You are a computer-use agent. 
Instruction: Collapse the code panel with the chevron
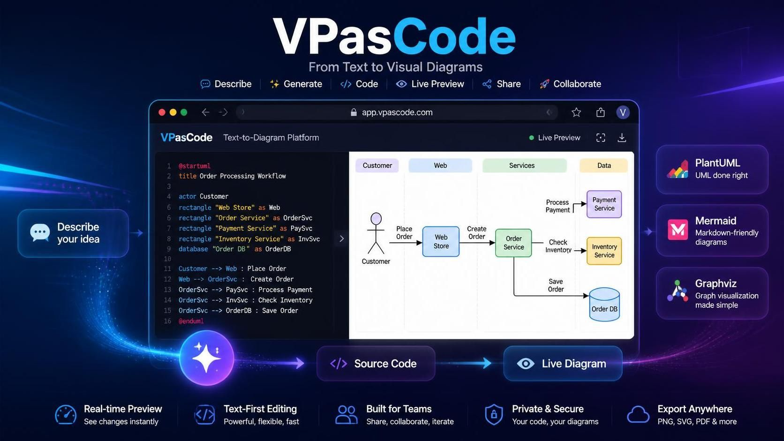[x=341, y=239]
